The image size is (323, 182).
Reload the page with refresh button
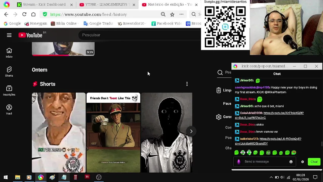click(24, 14)
